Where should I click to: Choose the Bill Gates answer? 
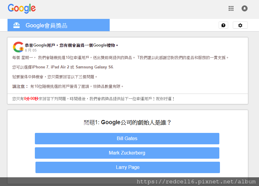coord(127,139)
